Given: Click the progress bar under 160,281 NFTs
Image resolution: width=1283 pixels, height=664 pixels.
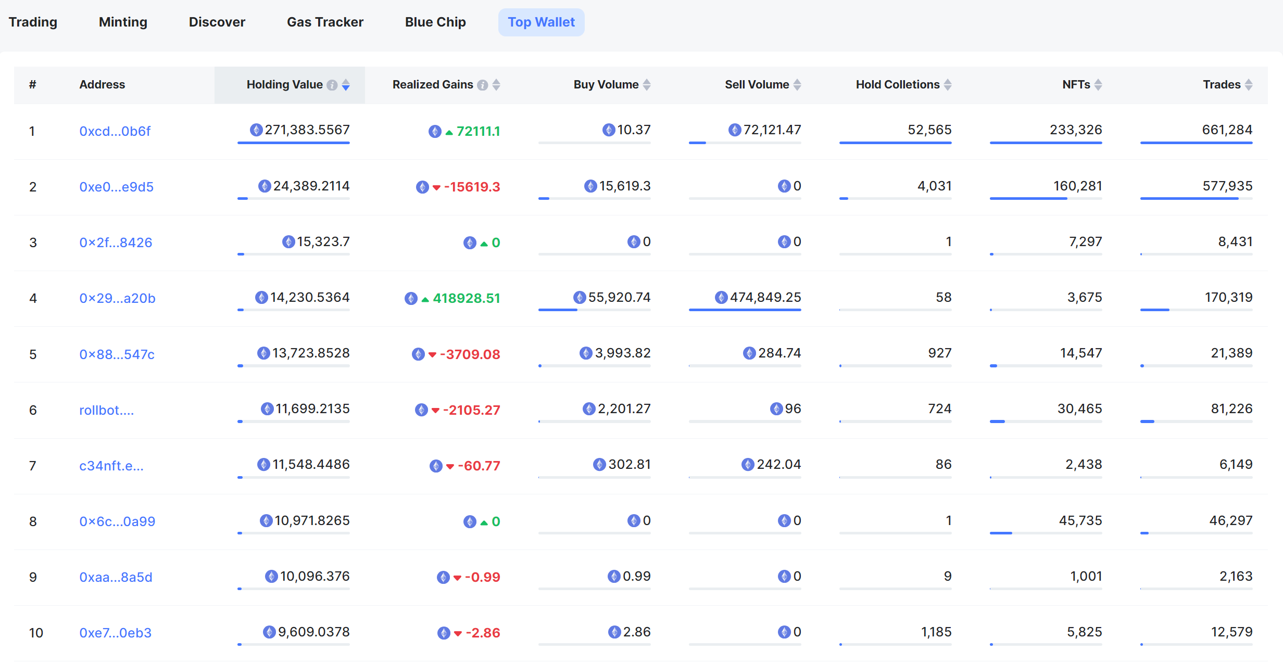Looking at the screenshot, I should [x=1046, y=198].
